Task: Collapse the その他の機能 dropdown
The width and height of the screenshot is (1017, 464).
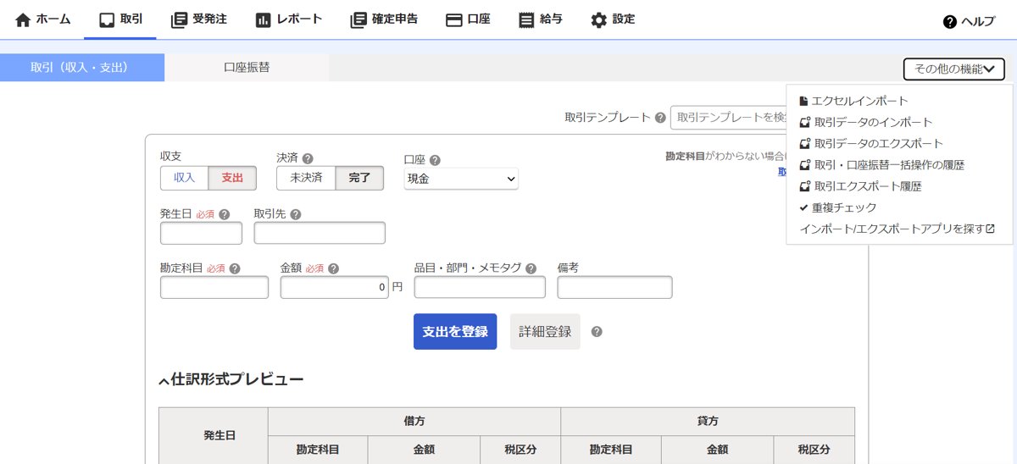Action: [x=954, y=69]
